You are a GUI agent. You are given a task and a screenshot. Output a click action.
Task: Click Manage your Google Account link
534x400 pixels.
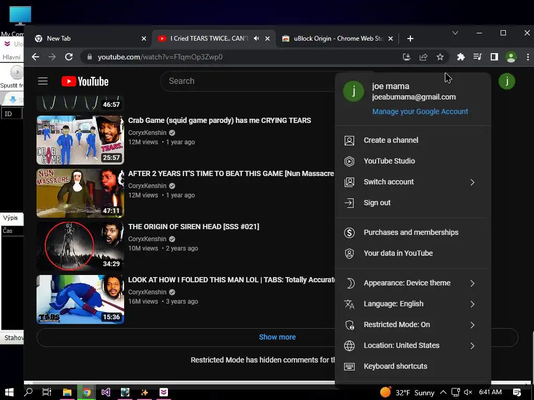click(x=420, y=111)
